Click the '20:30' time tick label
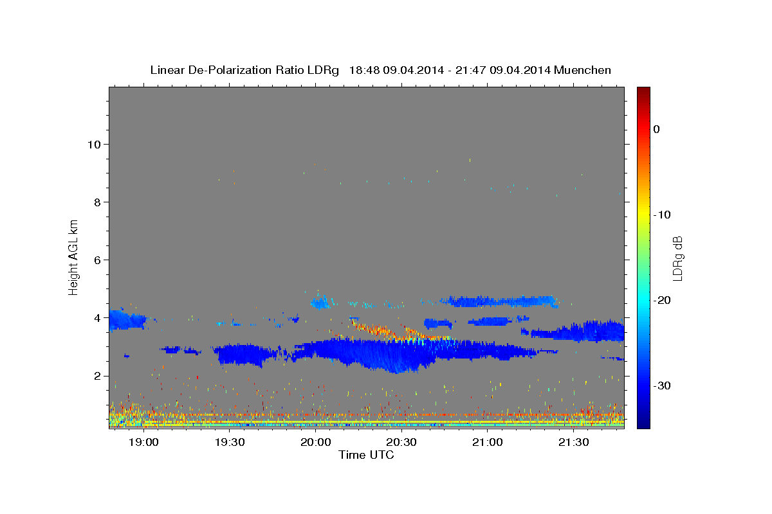The width and height of the screenshot is (772, 514). coord(401,443)
